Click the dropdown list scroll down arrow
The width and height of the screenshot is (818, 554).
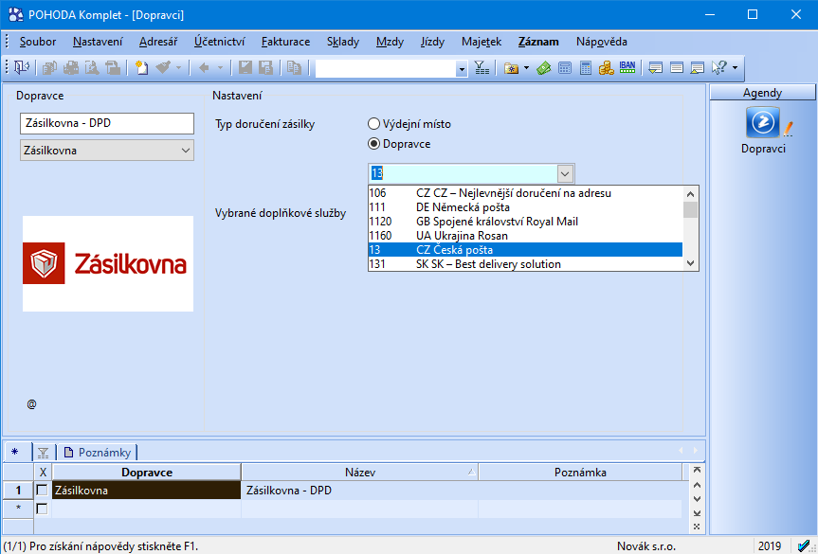coord(691,263)
